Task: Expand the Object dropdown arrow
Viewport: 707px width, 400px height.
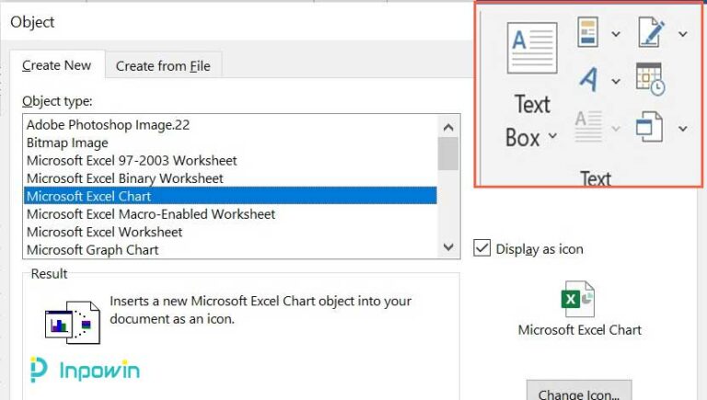Action: (683, 129)
